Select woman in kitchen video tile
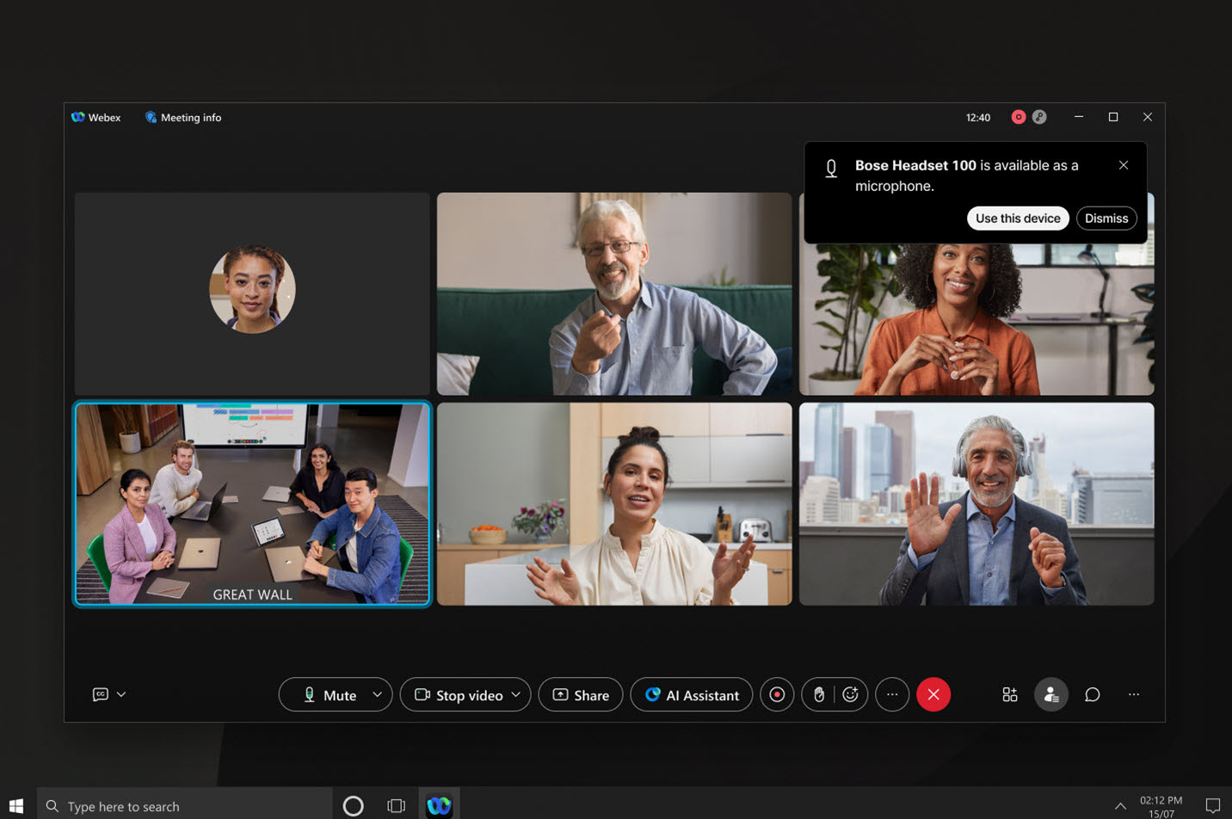Screen dimensions: 1232x819 614,504
